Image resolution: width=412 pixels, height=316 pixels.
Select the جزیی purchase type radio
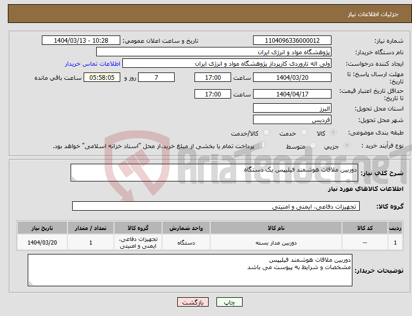point(347,145)
